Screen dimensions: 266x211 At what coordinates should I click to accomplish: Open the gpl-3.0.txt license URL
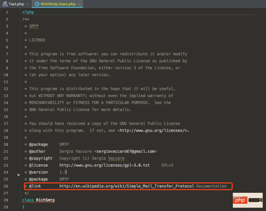coord(104,165)
